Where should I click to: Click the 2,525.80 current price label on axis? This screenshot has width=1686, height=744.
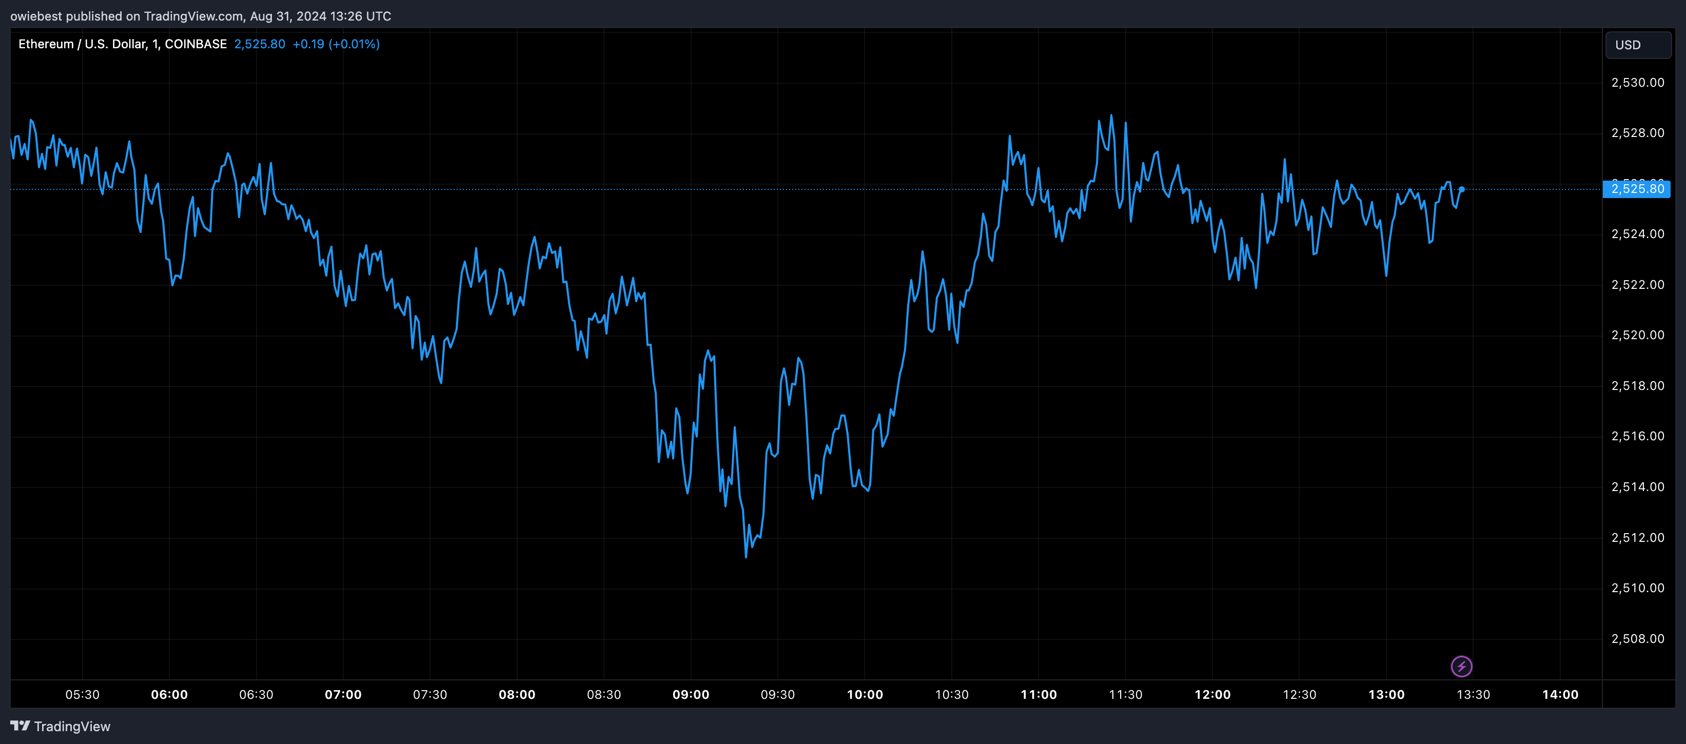click(x=1637, y=189)
